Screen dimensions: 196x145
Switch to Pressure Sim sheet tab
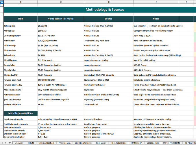pos(64,143)
